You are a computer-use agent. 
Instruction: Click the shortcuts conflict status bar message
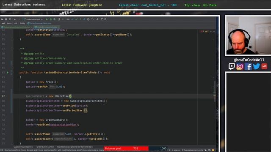coord(54,150)
